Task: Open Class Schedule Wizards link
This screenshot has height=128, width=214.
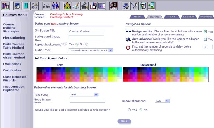Action: (15, 78)
